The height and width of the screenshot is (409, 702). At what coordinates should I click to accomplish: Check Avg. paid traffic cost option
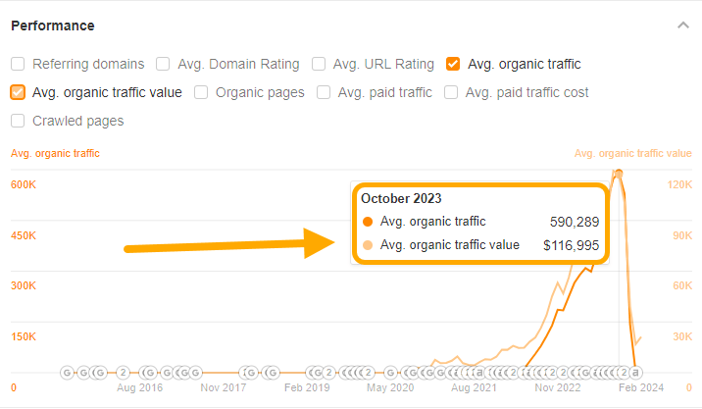(452, 92)
